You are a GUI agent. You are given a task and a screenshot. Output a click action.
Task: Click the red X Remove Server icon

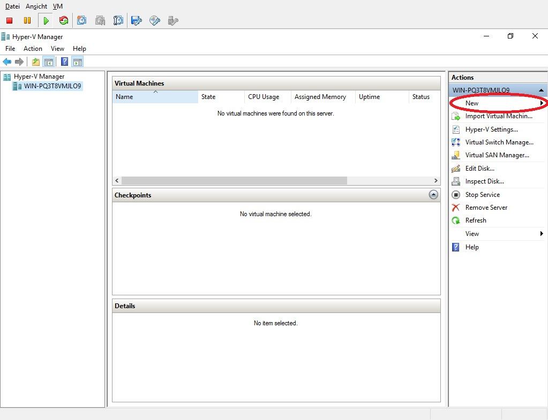pyautogui.click(x=456, y=208)
